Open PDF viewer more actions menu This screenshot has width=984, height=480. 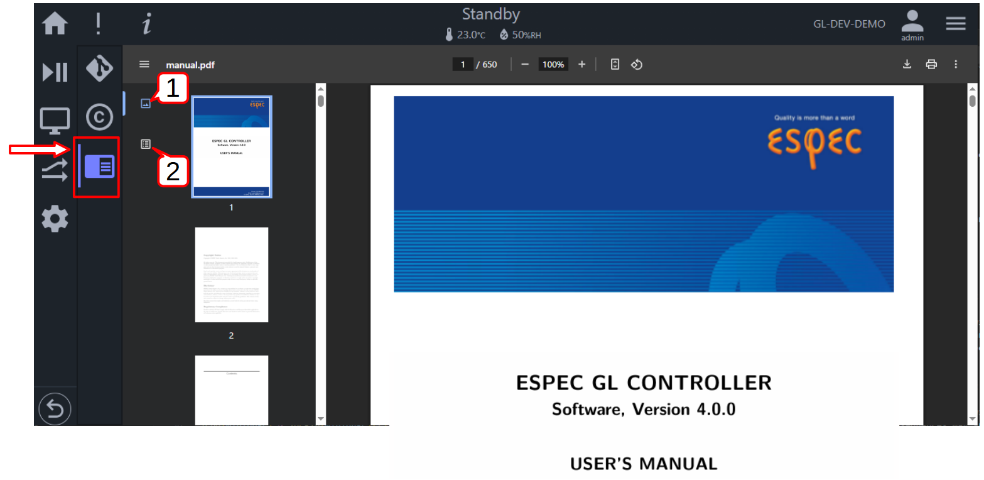point(956,64)
